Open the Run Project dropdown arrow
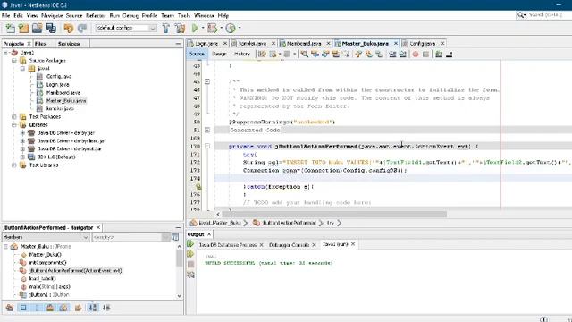The width and height of the screenshot is (572, 322). pyautogui.click(x=203, y=28)
